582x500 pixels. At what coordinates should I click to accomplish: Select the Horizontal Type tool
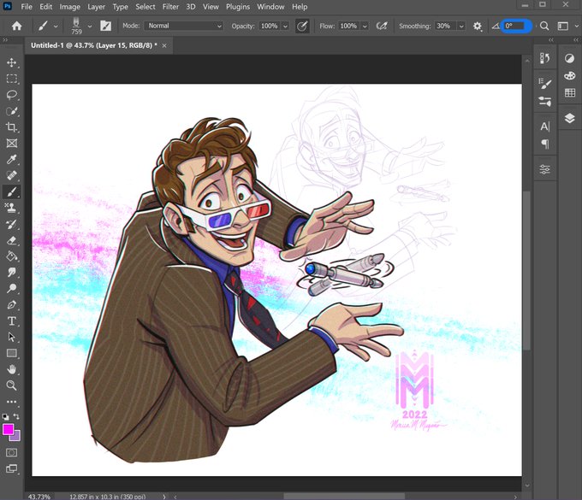11,321
